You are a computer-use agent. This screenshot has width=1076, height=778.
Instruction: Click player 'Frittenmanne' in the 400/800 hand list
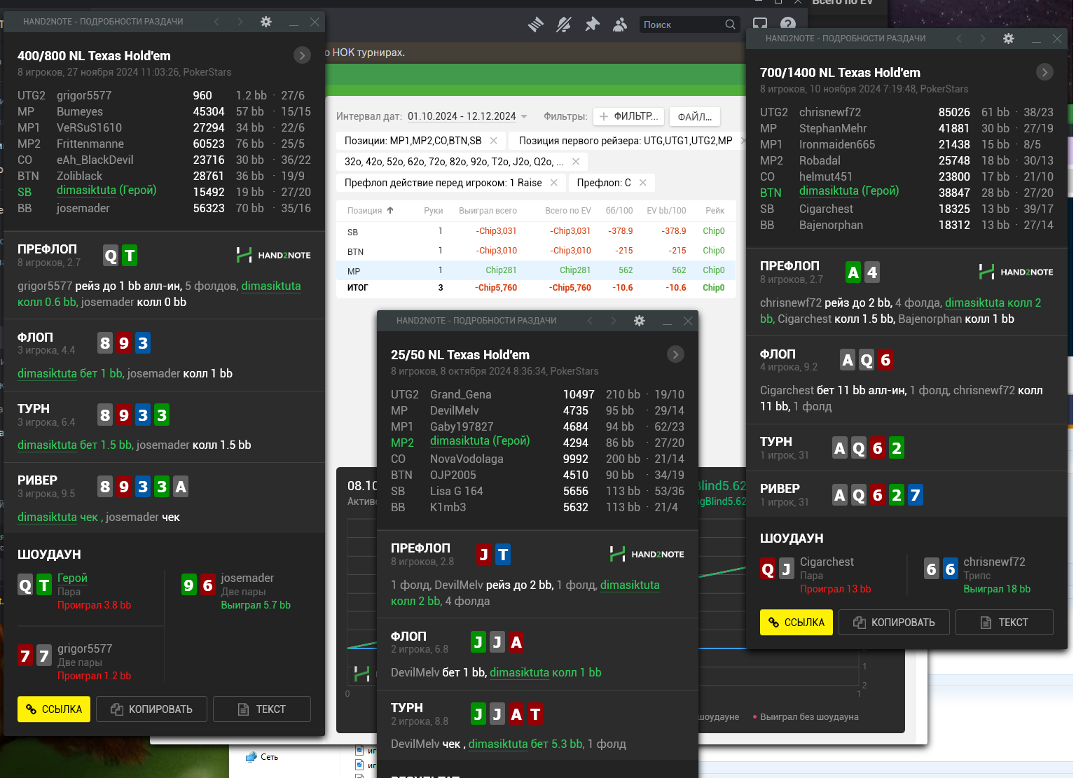click(90, 144)
